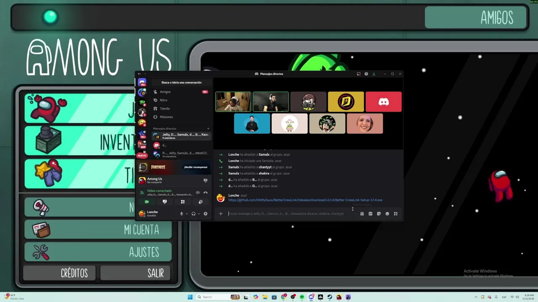Open apps launcher icon in chat bar
The width and height of the screenshot is (538, 302).
click(x=396, y=214)
